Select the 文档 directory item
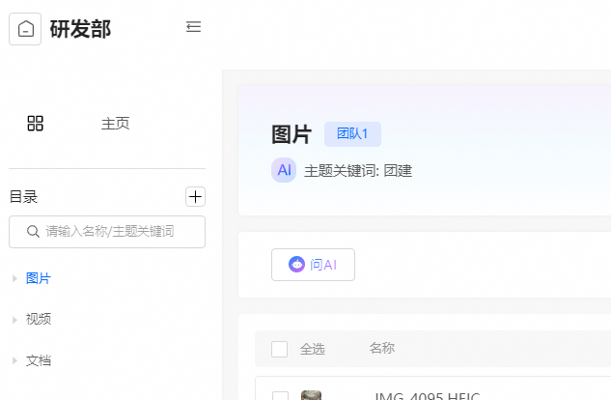 pos(39,360)
